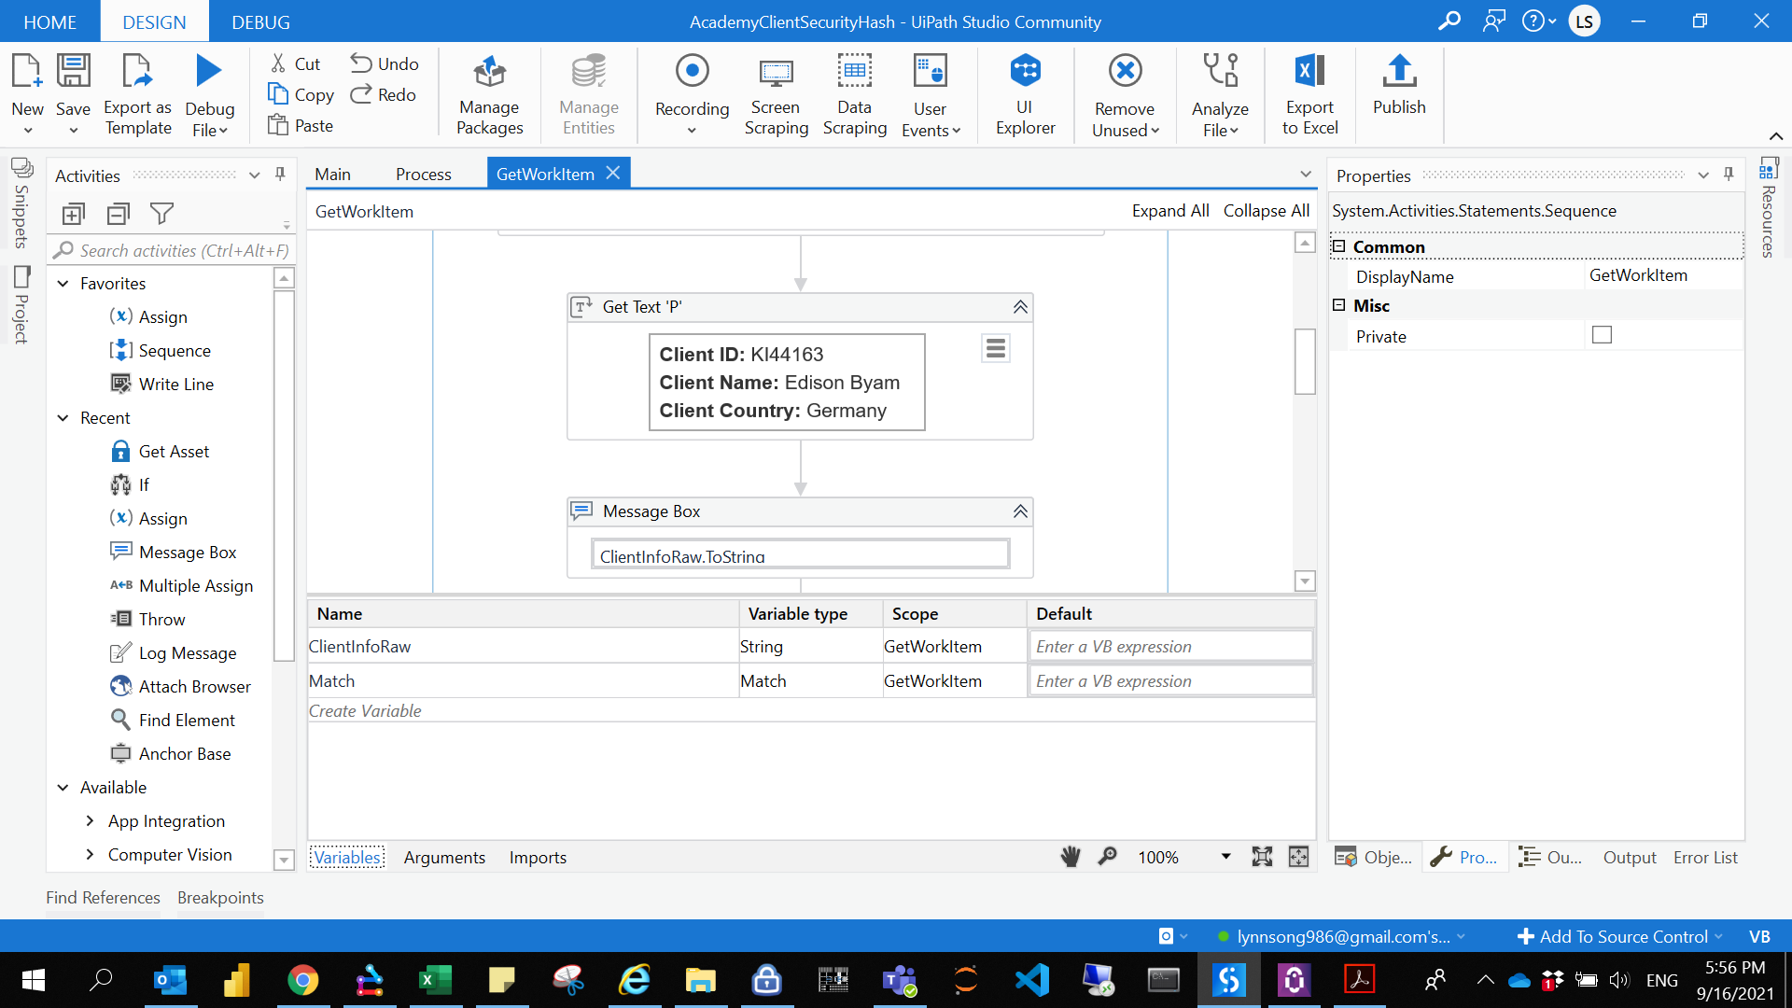Collapse the Message Box activity
The width and height of the screenshot is (1792, 1008).
tap(1020, 511)
